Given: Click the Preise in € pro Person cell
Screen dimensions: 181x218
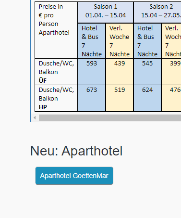Looking at the screenshot, I should pyautogui.click(x=56, y=30).
